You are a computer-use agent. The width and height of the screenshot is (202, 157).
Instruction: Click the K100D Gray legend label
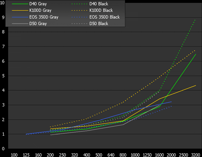pos(40,11)
